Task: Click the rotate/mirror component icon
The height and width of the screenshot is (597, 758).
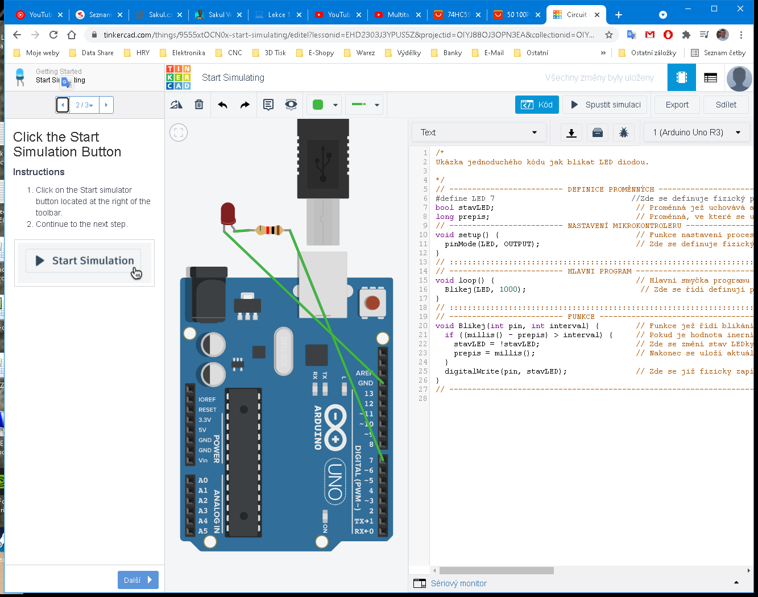Action: 176,105
